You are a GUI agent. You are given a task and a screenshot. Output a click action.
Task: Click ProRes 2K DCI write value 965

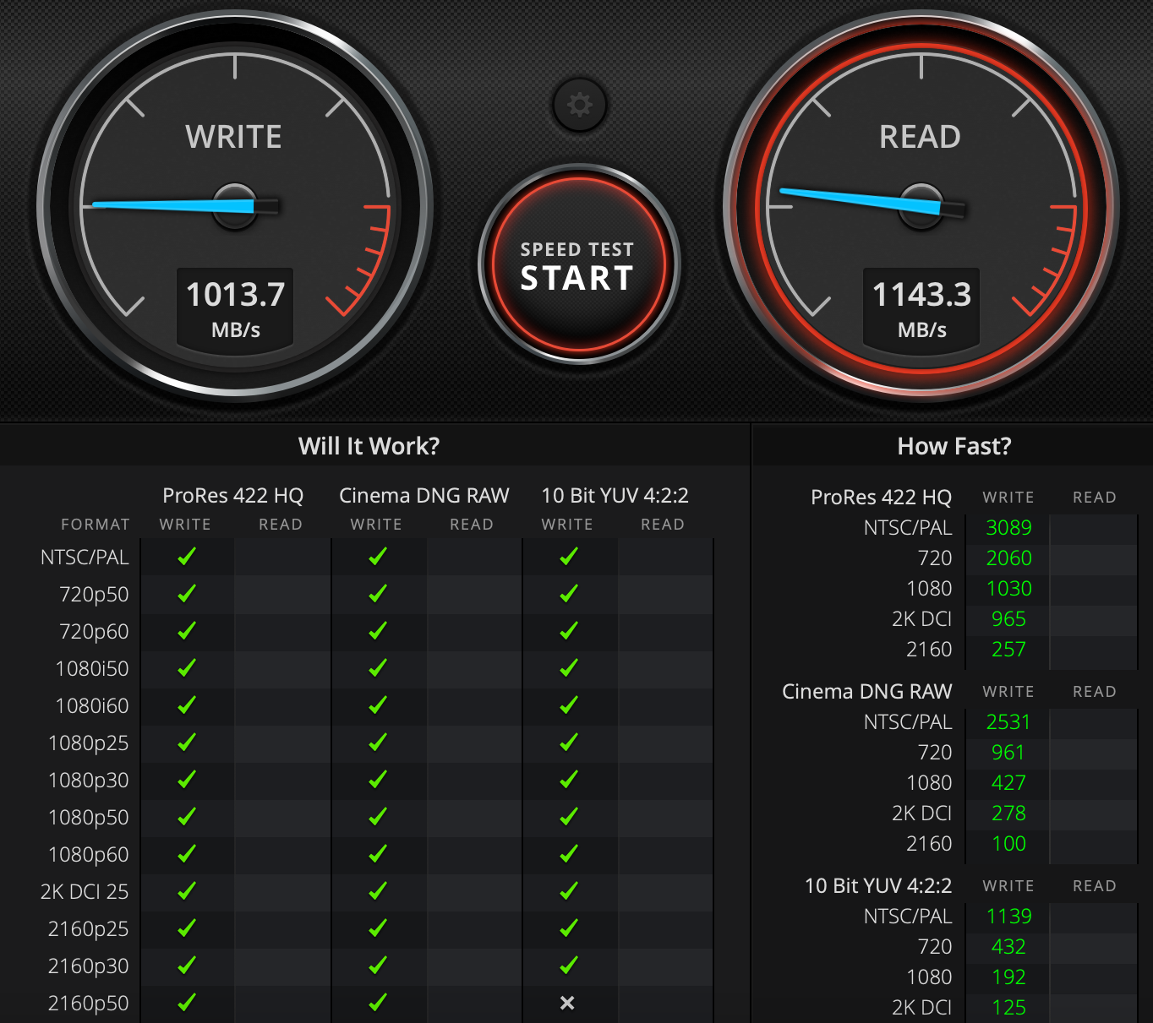[x=1008, y=619]
